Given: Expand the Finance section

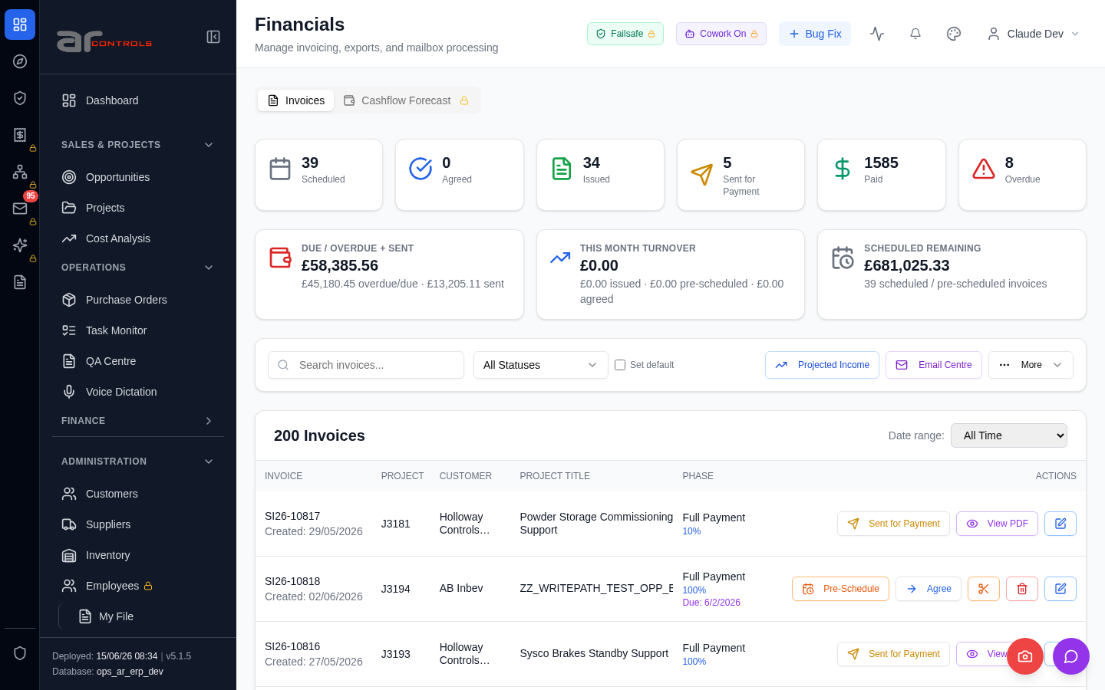Looking at the screenshot, I should point(138,421).
